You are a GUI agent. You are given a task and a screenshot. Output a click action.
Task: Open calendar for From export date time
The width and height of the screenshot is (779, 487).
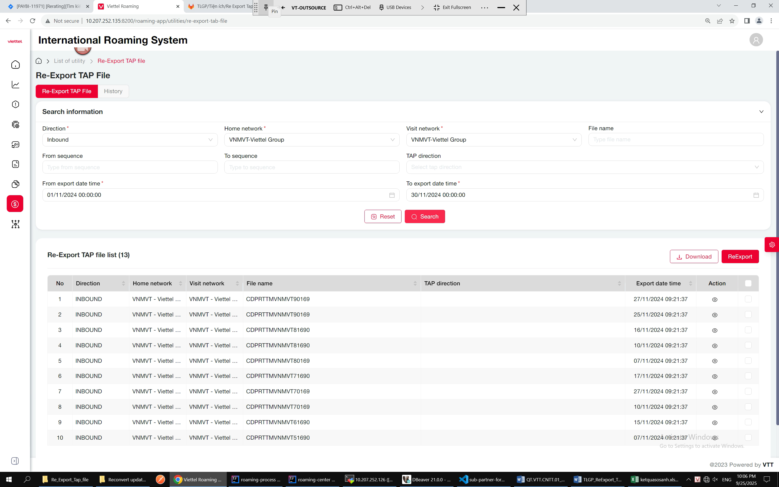tap(392, 195)
